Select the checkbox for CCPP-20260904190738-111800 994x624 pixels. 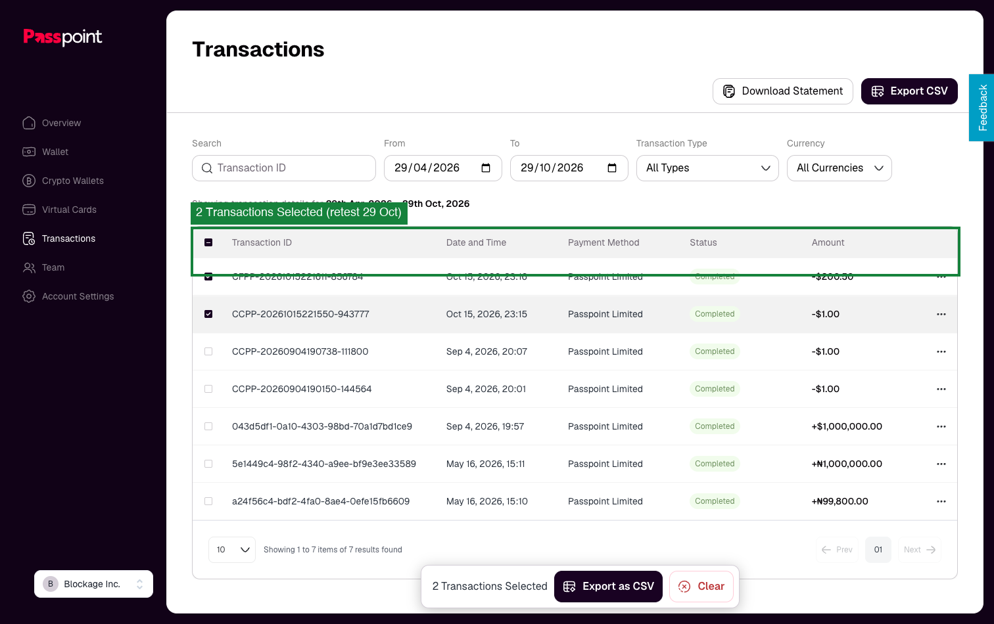[x=208, y=351]
